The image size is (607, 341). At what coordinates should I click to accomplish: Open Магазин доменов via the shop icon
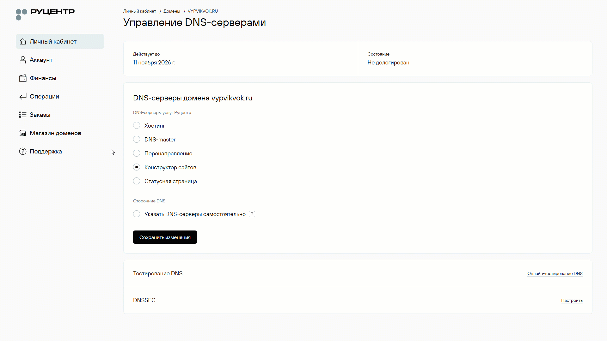click(x=22, y=133)
